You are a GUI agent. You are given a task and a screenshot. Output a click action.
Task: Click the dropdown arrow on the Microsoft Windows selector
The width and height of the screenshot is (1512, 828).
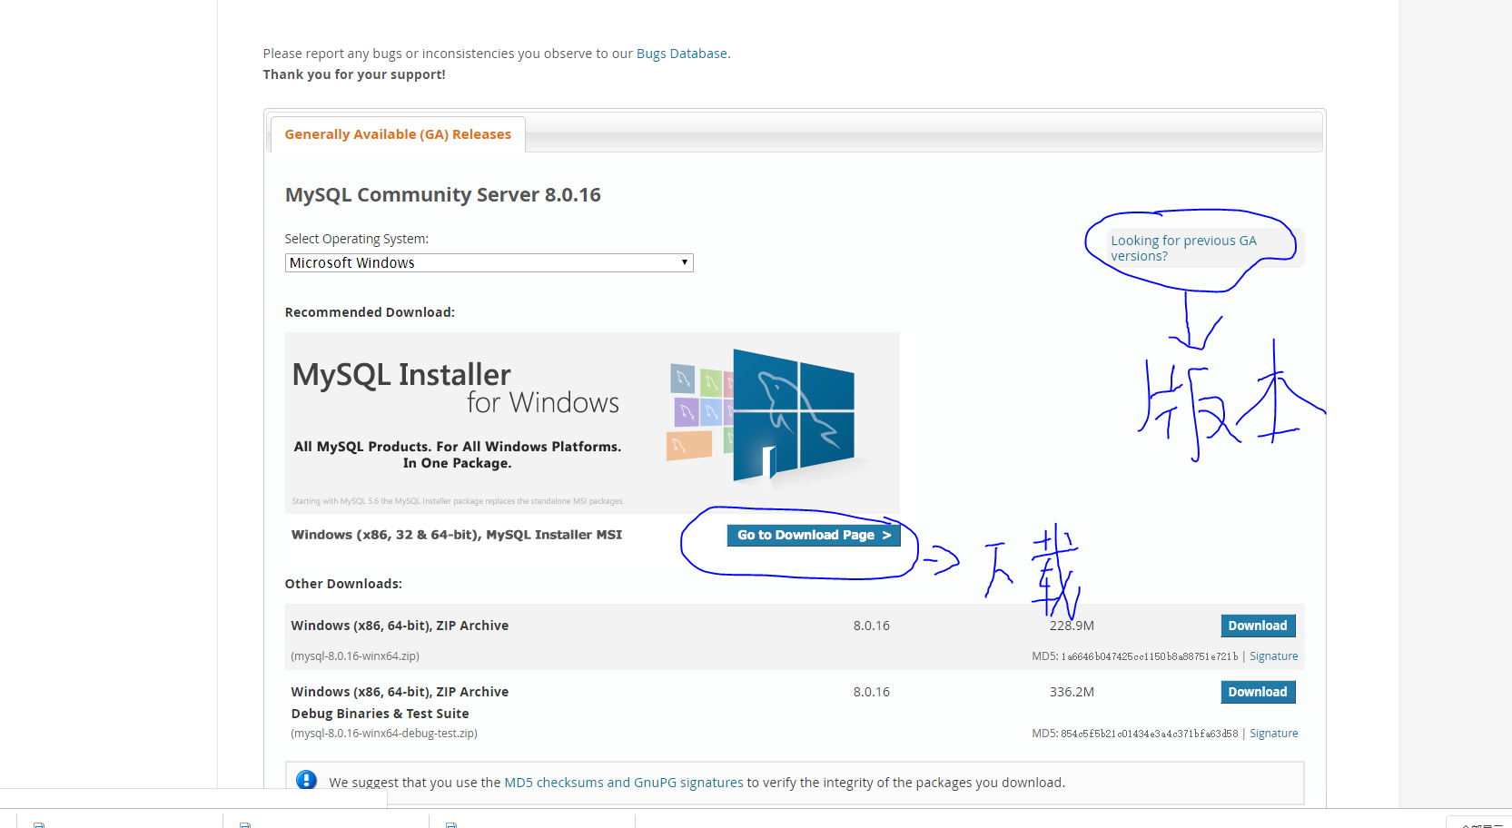click(684, 262)
